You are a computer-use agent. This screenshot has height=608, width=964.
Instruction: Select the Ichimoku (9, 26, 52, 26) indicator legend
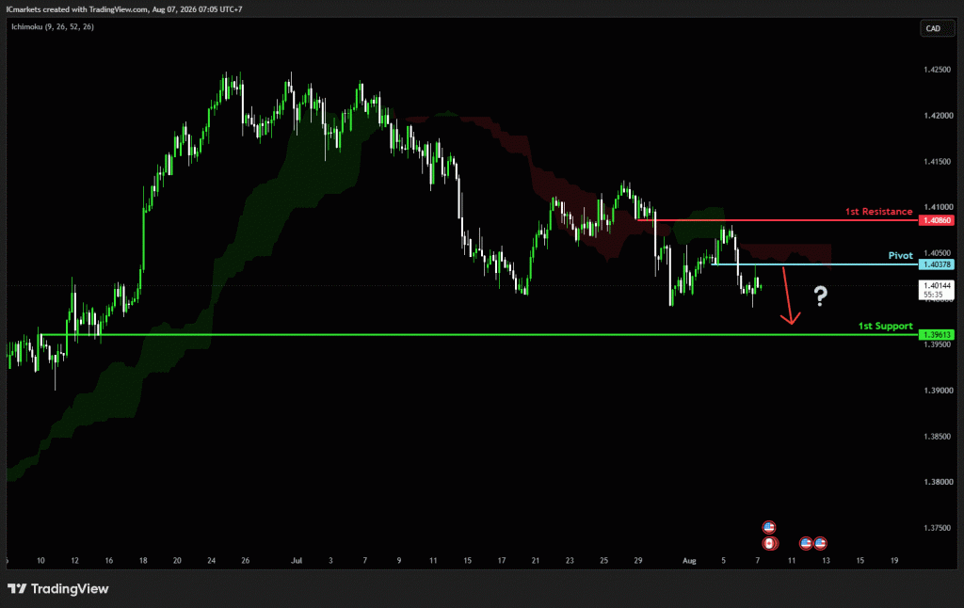click(x=53, y=27)
